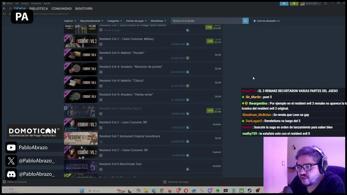Viewport: 347px width, 195px height.
Task: Launch Microsoft Edge from the taskbar
Action: click(x=154, y=191)
